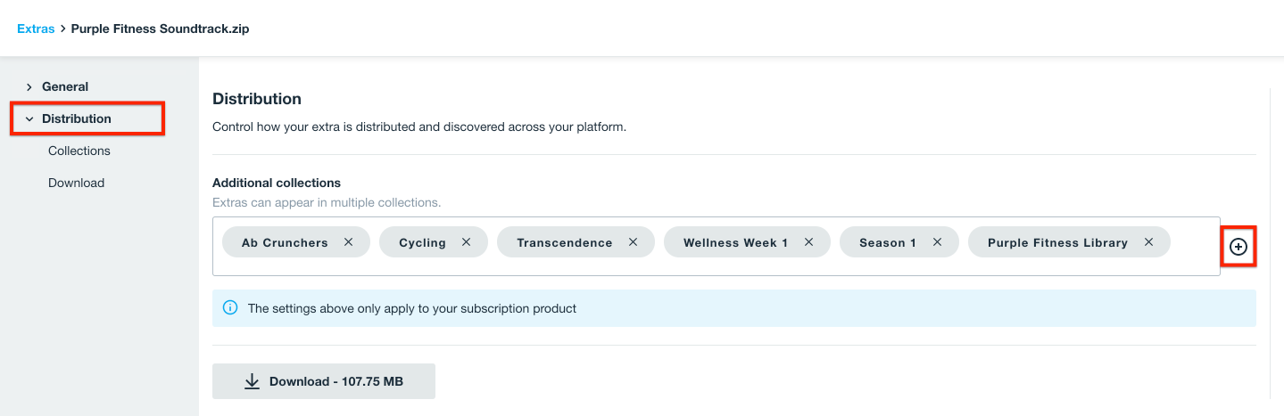Click inside the Additional collections field
The image size is (1284, 416).
(714, 265)
